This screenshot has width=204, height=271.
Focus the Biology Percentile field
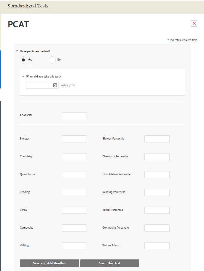157,139
